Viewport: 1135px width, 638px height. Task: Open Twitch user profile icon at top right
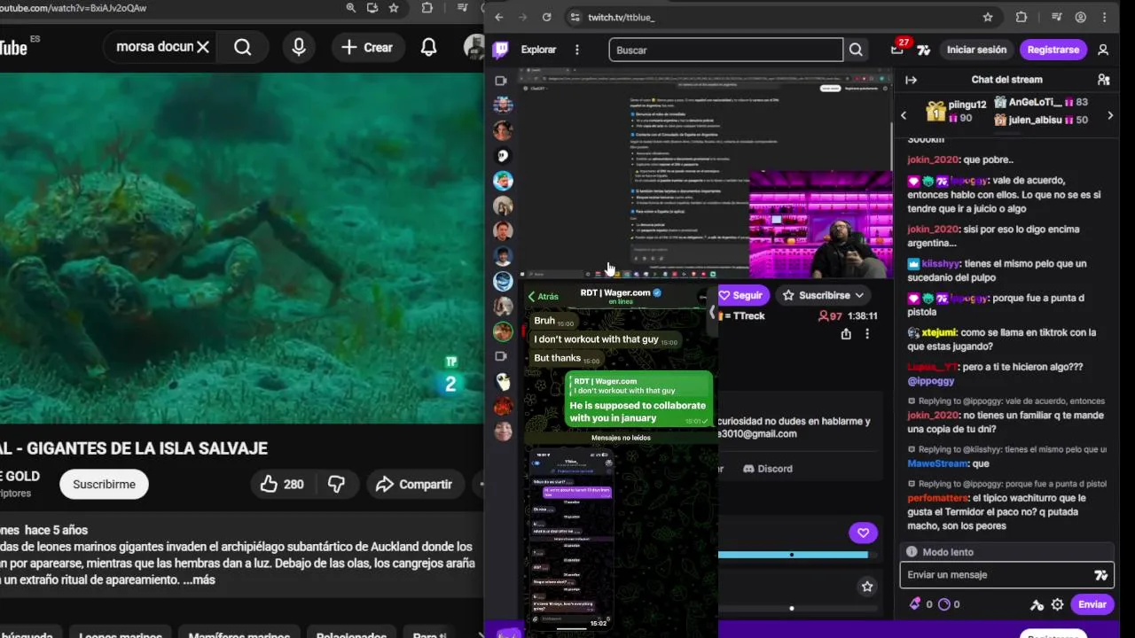pyautogui.click(x=1103, y=50)
